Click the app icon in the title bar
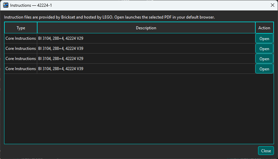 tap(6, 5)
